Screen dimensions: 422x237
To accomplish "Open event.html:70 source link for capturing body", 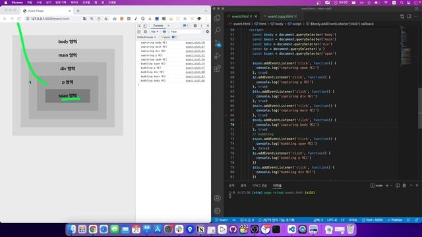I will coord(195,43).
